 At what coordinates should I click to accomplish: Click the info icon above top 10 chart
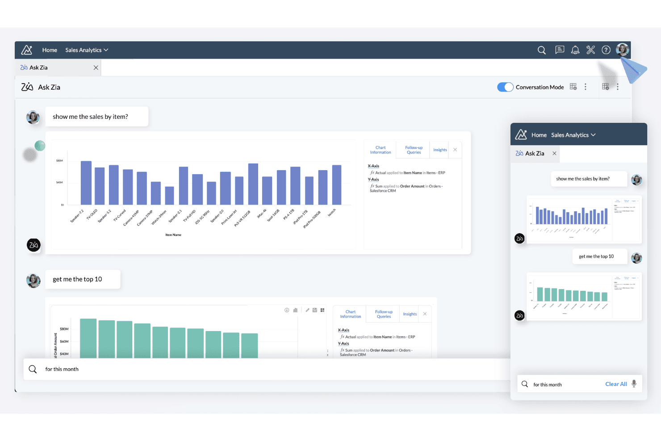(287, 310)
